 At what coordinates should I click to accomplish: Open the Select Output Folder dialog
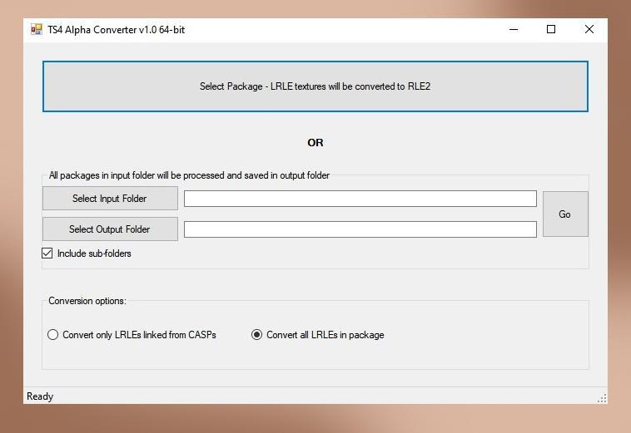coord(110,229)
